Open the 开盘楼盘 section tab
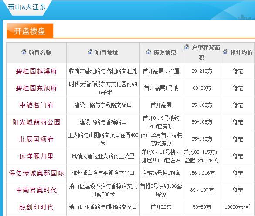Viewport: 255px width, 216px height. coord(30,31)
